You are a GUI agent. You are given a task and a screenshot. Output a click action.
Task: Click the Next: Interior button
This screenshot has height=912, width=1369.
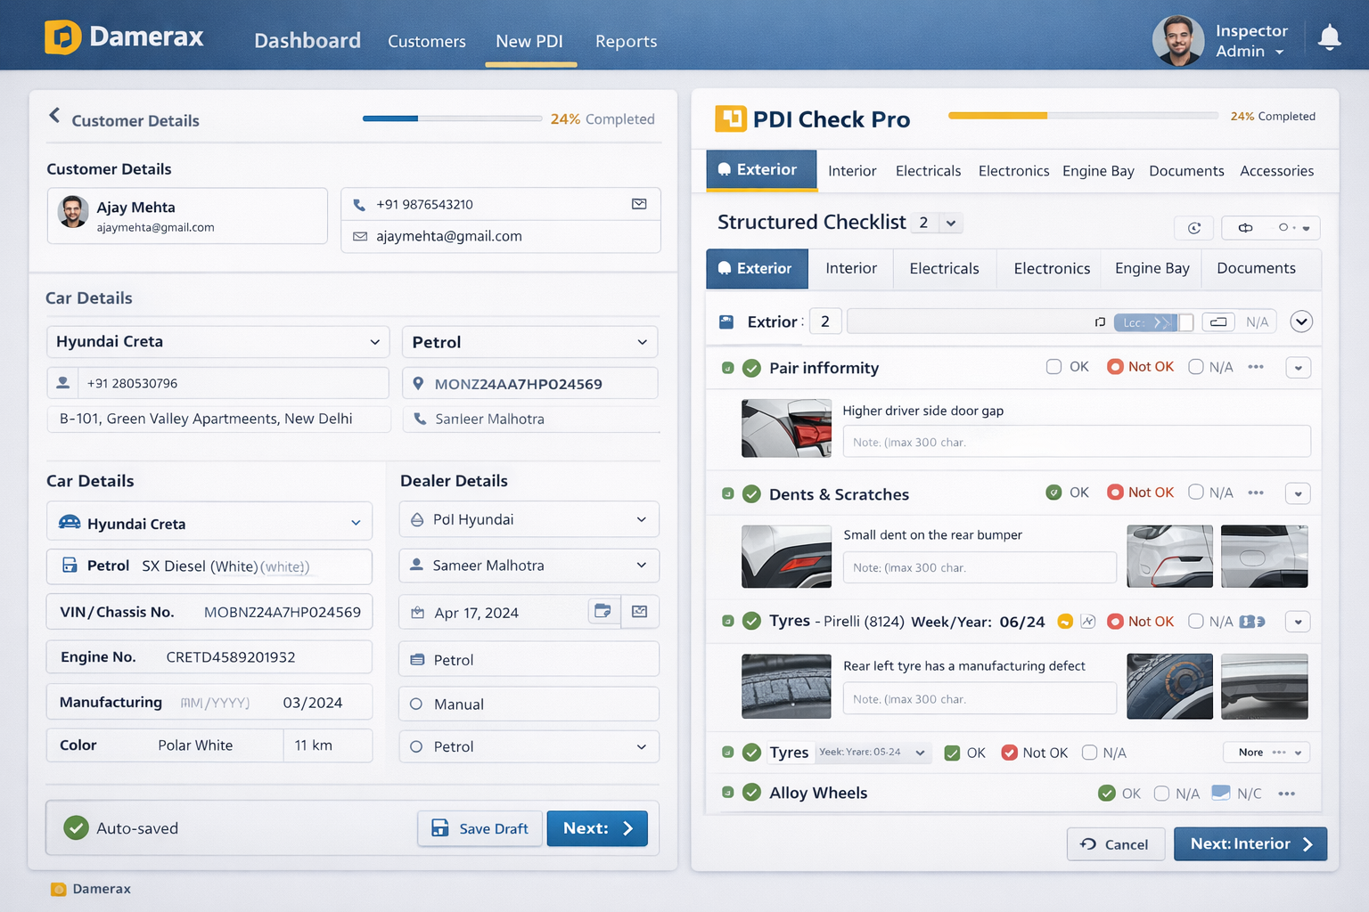coord(1250,843)
